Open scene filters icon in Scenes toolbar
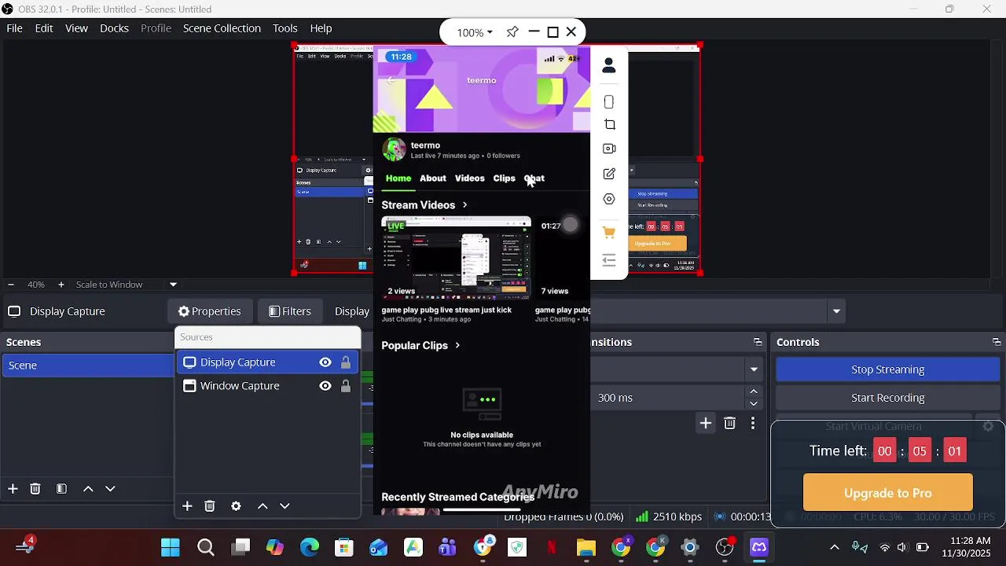The height and width of the screenshot is (566, 1006). (x=61, y=489)
